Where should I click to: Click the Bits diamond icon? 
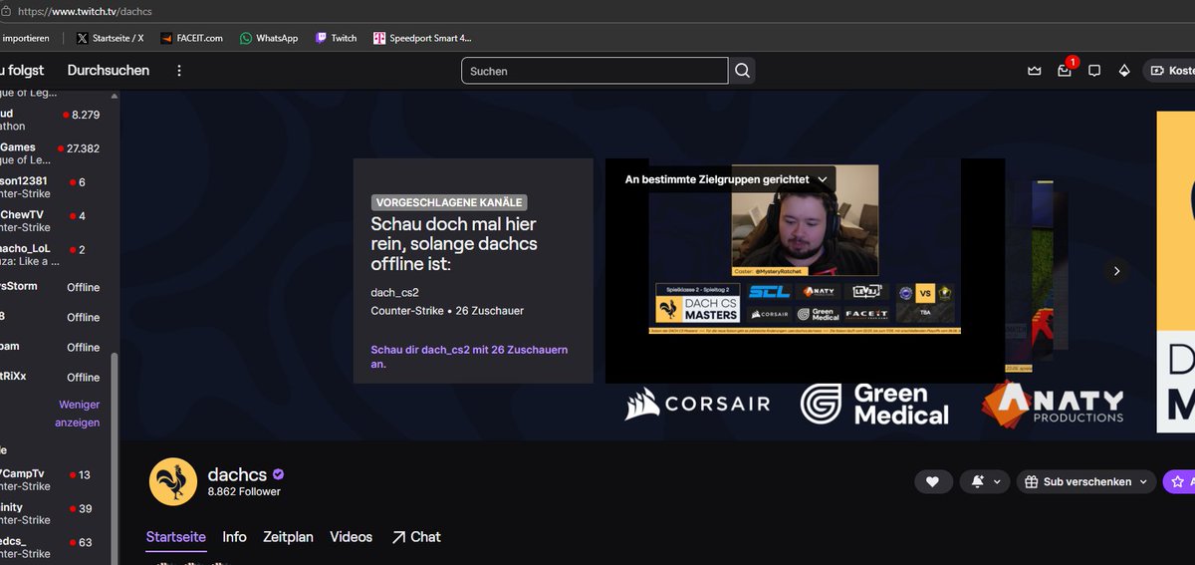[x=1124, y=71]
